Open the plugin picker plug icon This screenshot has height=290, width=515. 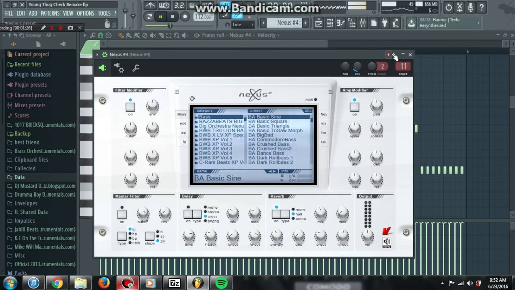point(385,23)
